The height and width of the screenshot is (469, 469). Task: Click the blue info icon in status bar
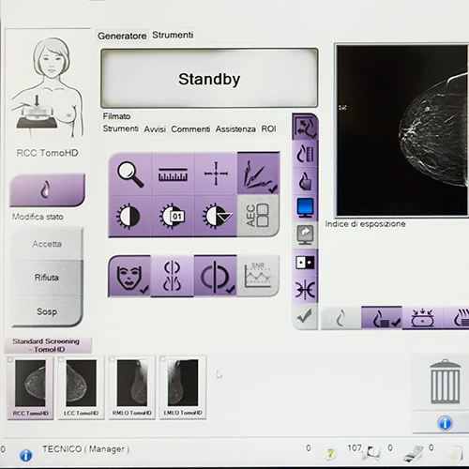(x=26, y=455)
